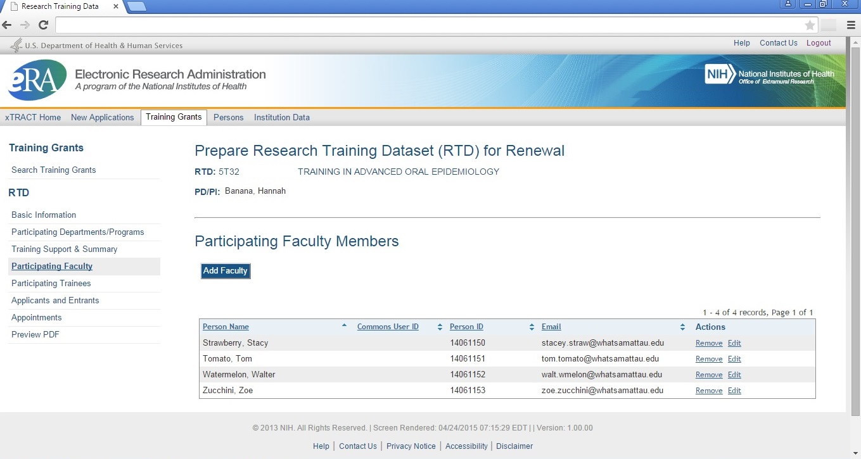Click the Logout link
The height and width of the screenshot is (459, 861).
(819, 43)
